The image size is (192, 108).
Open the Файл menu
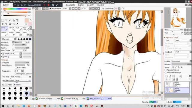point(6,5)
